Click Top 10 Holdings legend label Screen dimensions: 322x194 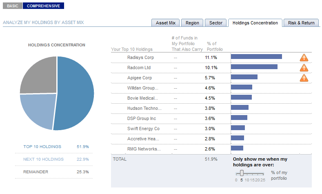[x=42, y=147]
